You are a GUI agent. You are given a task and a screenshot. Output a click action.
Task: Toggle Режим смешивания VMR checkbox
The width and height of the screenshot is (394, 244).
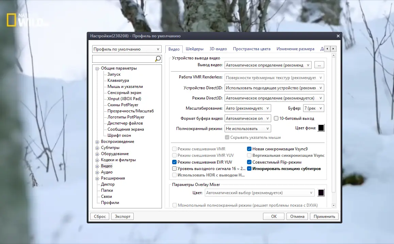174,149
